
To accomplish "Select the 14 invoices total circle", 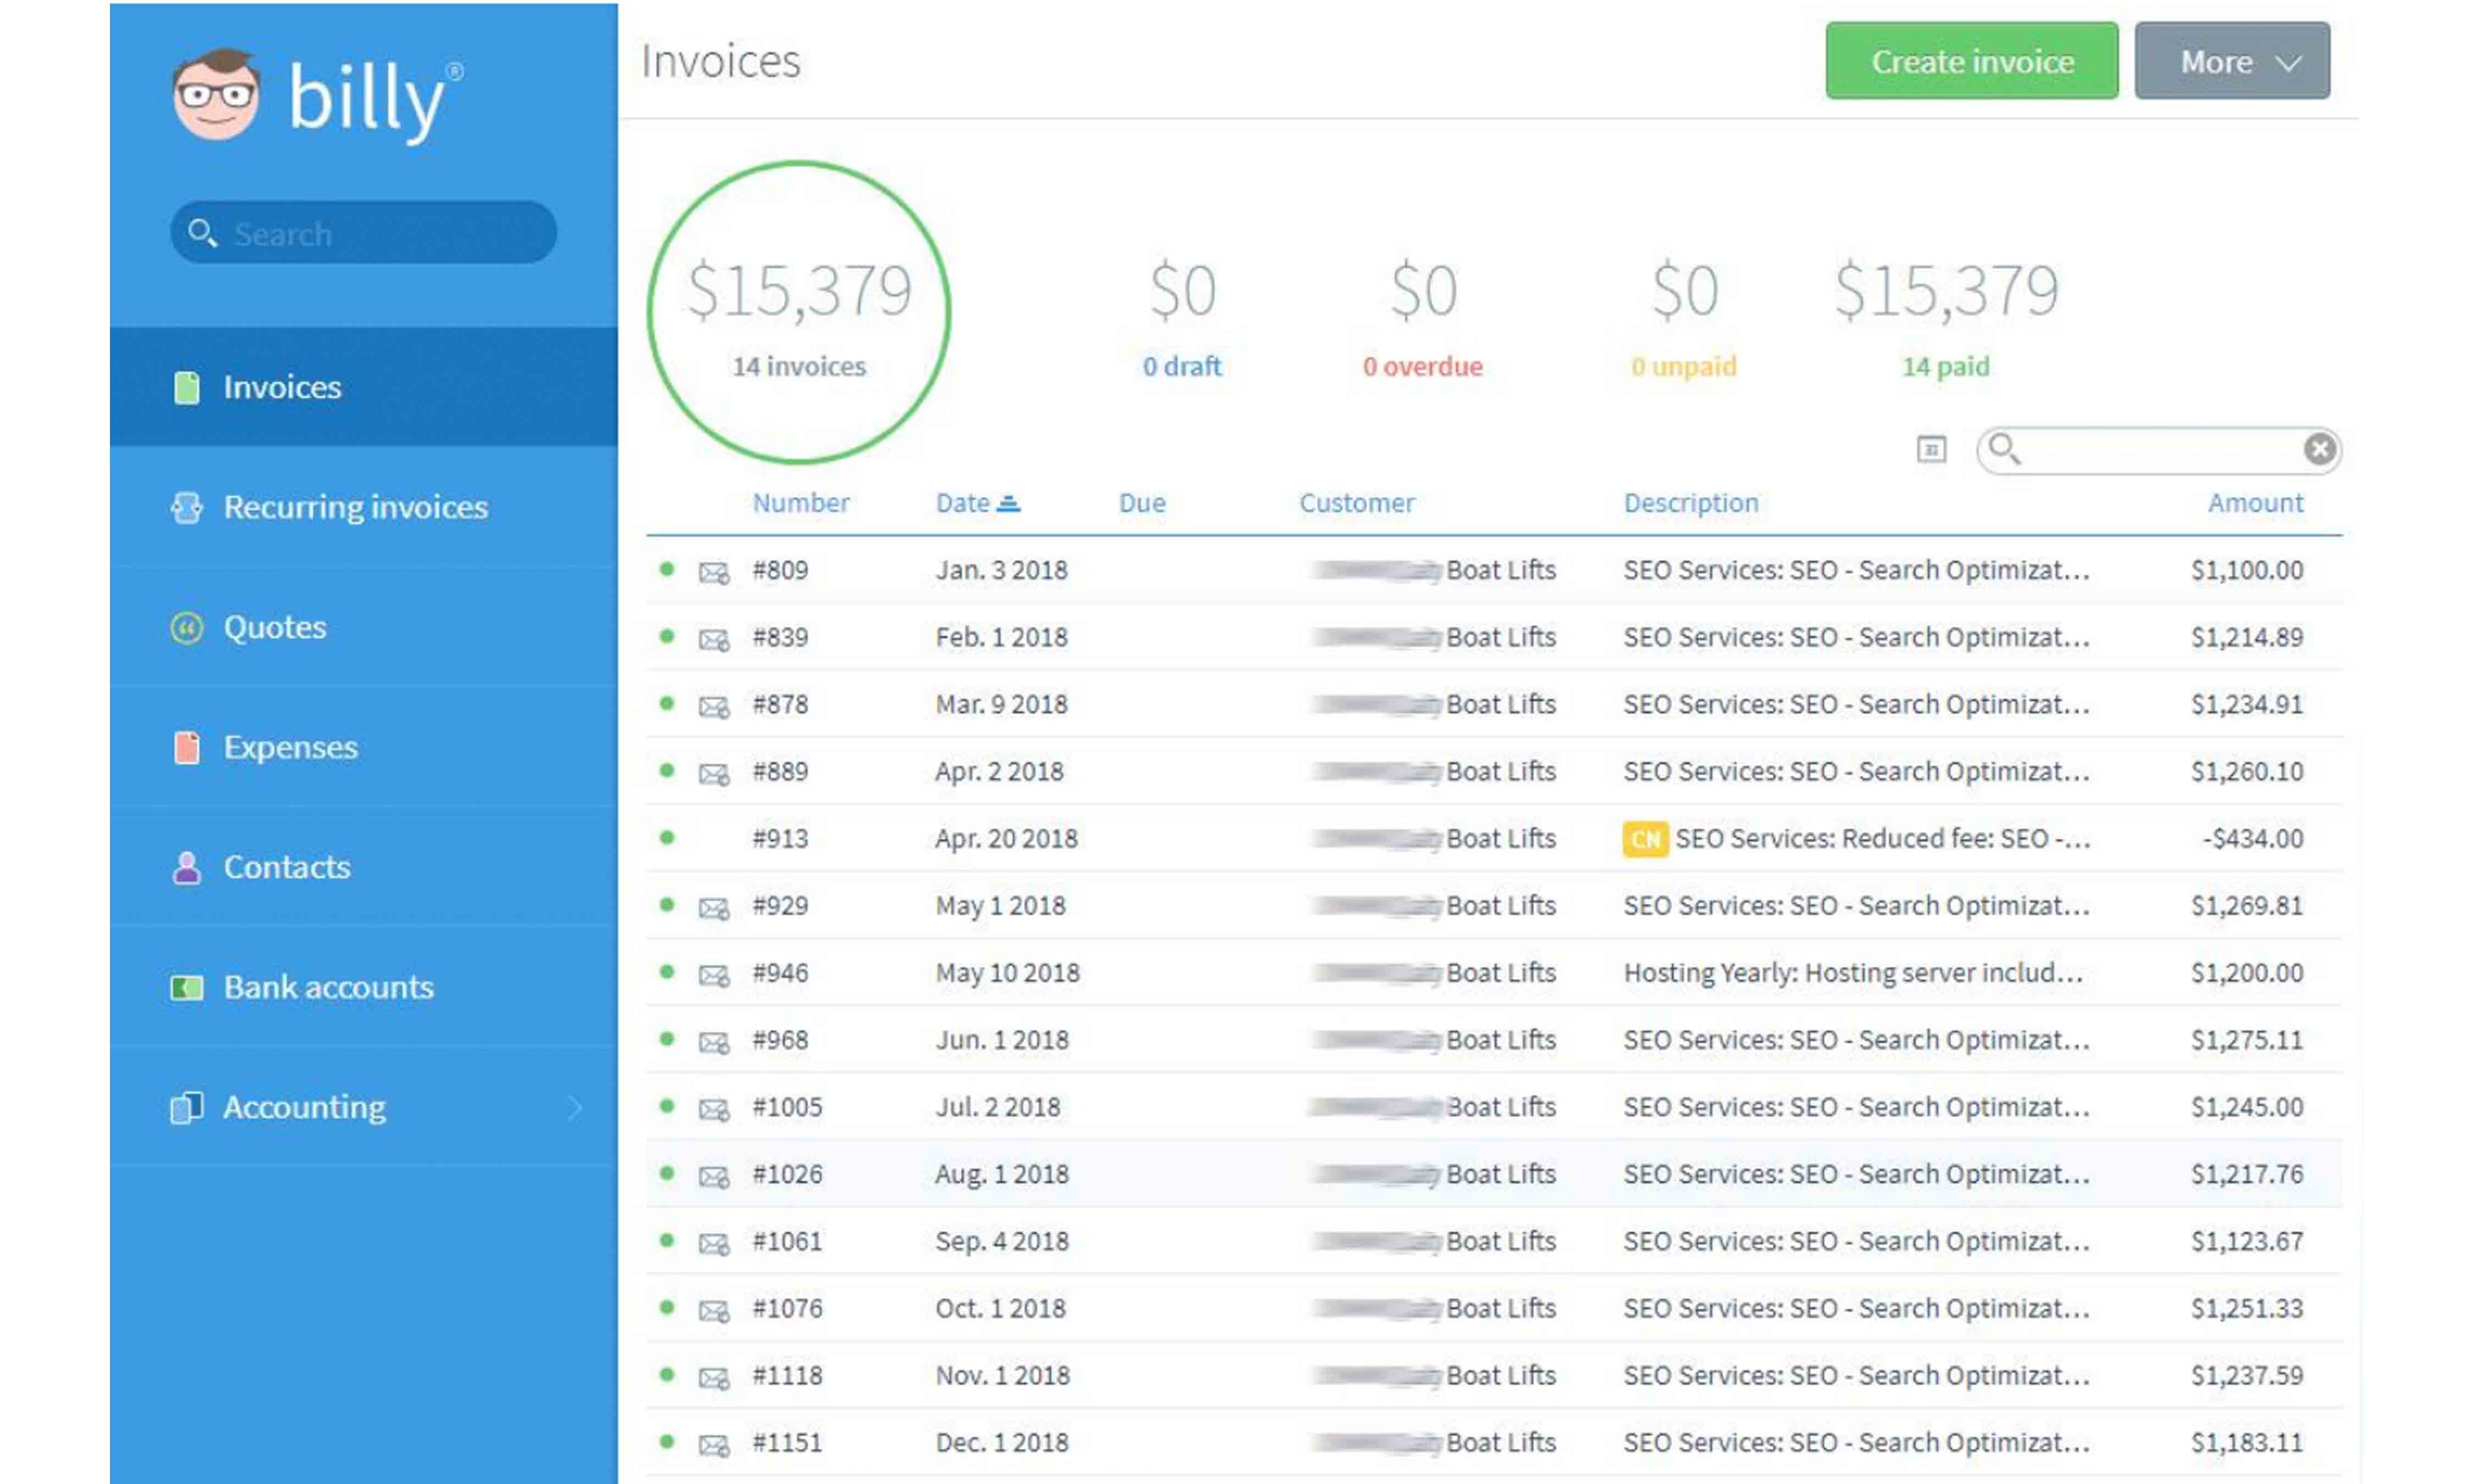I will (798, 313).
